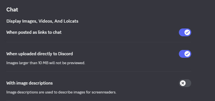This screenshot has height=101, width=215.
Task: Click the X icon in the image descriptions toggle
Action: pyautogui.click(x=183, y=83)
